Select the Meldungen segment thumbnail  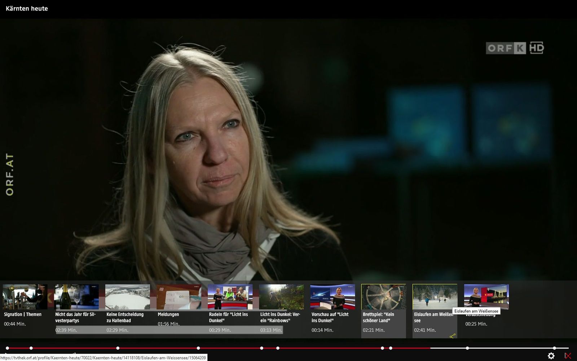point(179,297)
